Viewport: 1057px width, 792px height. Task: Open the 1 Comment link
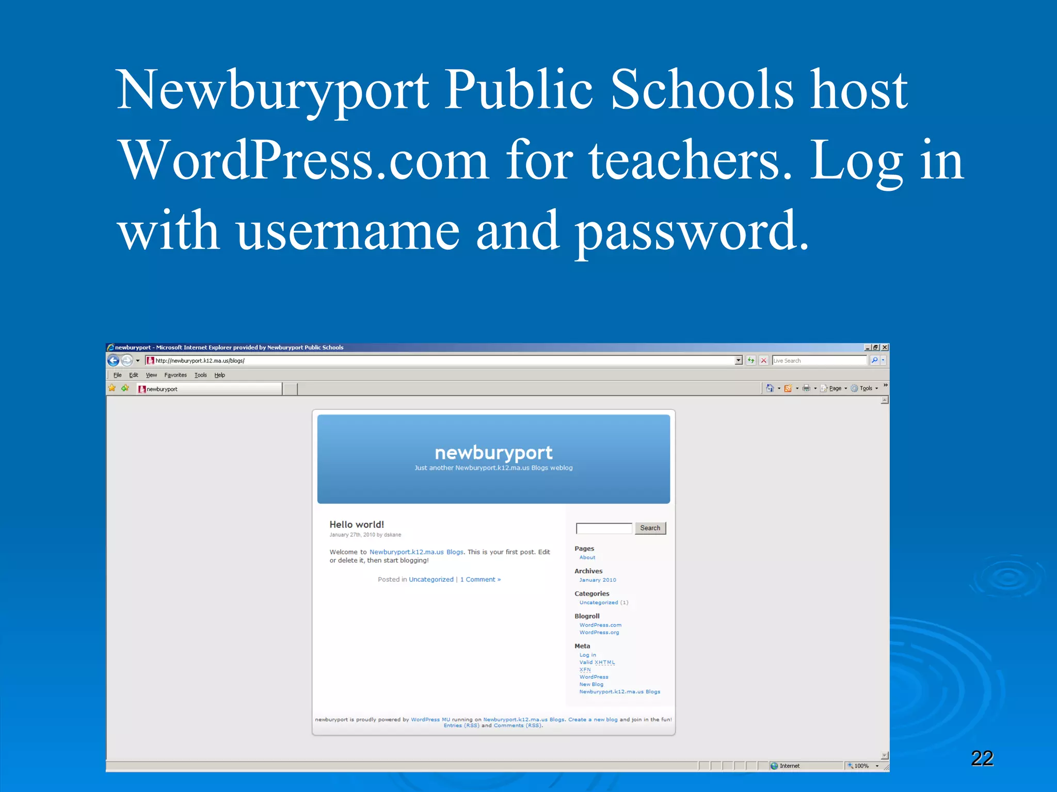click(481, 580)
